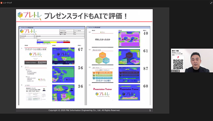
Task: Open slide 15 thumbnail Presentation Trainer
Action: [102, 92]
